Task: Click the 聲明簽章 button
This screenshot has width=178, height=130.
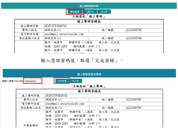Action: click(75, 12)
